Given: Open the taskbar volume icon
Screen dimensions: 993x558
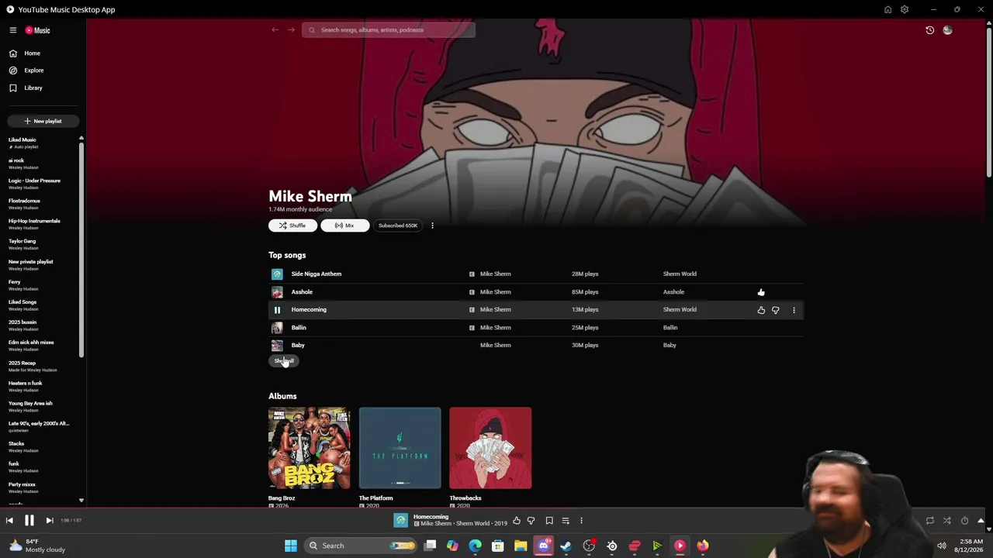Looking at the screenshot, I should pyautogui.click(x=941, y=546).
